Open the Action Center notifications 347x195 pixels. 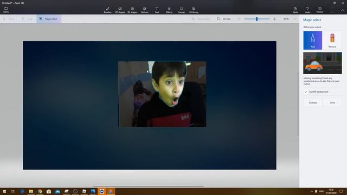click(341, 191)
